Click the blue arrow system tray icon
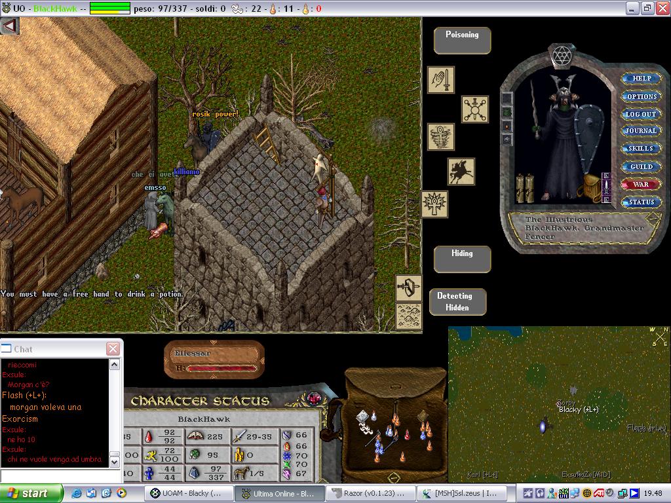671x503 pixels. (x=634, y=493)
